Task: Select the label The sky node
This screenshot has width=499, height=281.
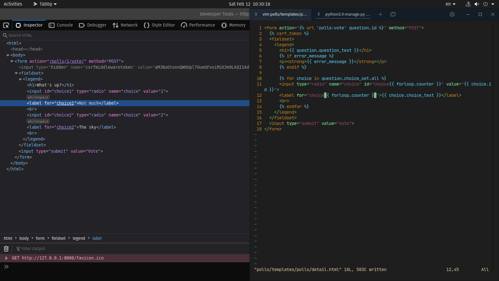Action: 71,127
